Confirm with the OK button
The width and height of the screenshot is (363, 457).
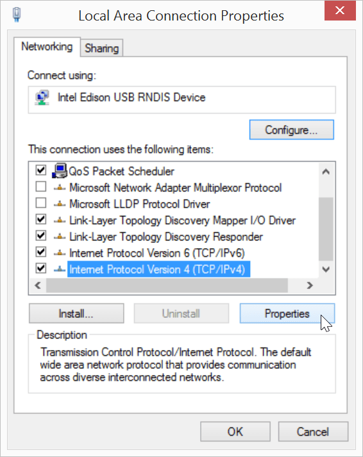235,431
